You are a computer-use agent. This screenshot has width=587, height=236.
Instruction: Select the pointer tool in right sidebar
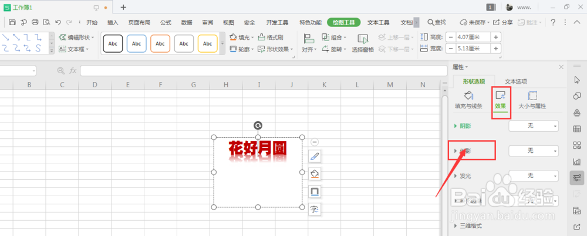577,80
